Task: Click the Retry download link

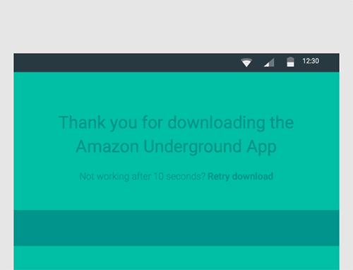Action: coord(240,177)
